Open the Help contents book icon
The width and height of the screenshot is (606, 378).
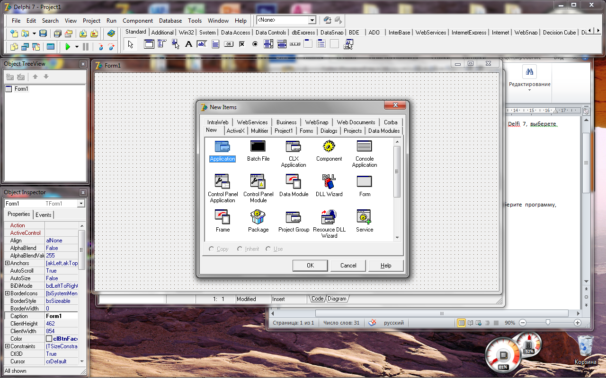point(111,34)
